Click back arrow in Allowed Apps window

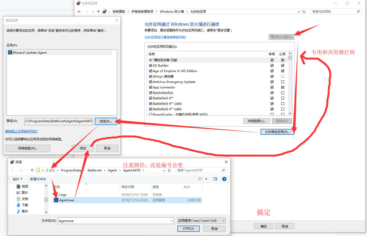click(79, 12)
